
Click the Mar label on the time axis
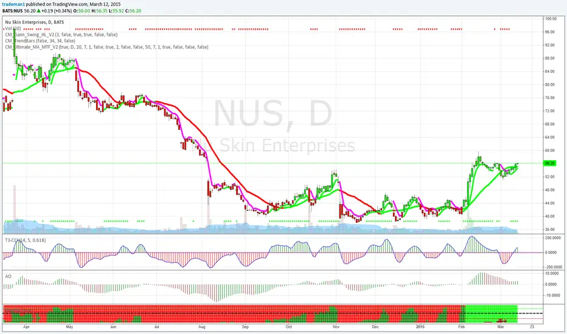pos(501,327)
